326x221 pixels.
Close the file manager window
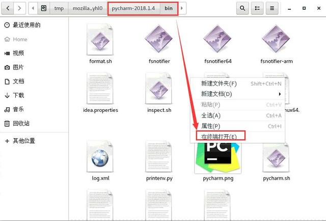tap(319, 8)
